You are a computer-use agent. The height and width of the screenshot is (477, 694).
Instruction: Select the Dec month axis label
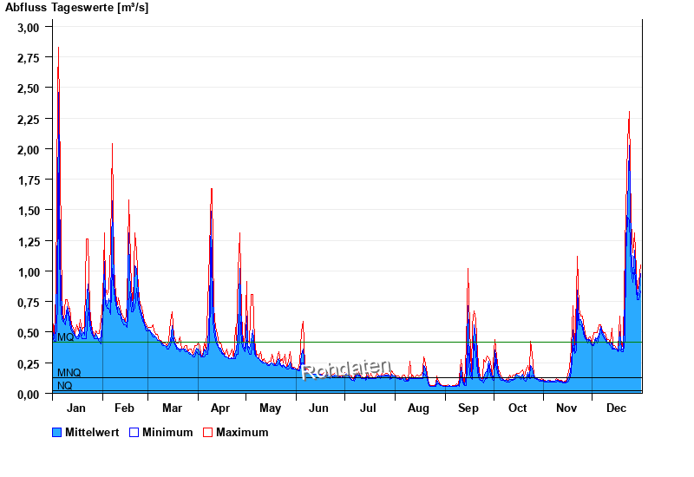[617, 408]
